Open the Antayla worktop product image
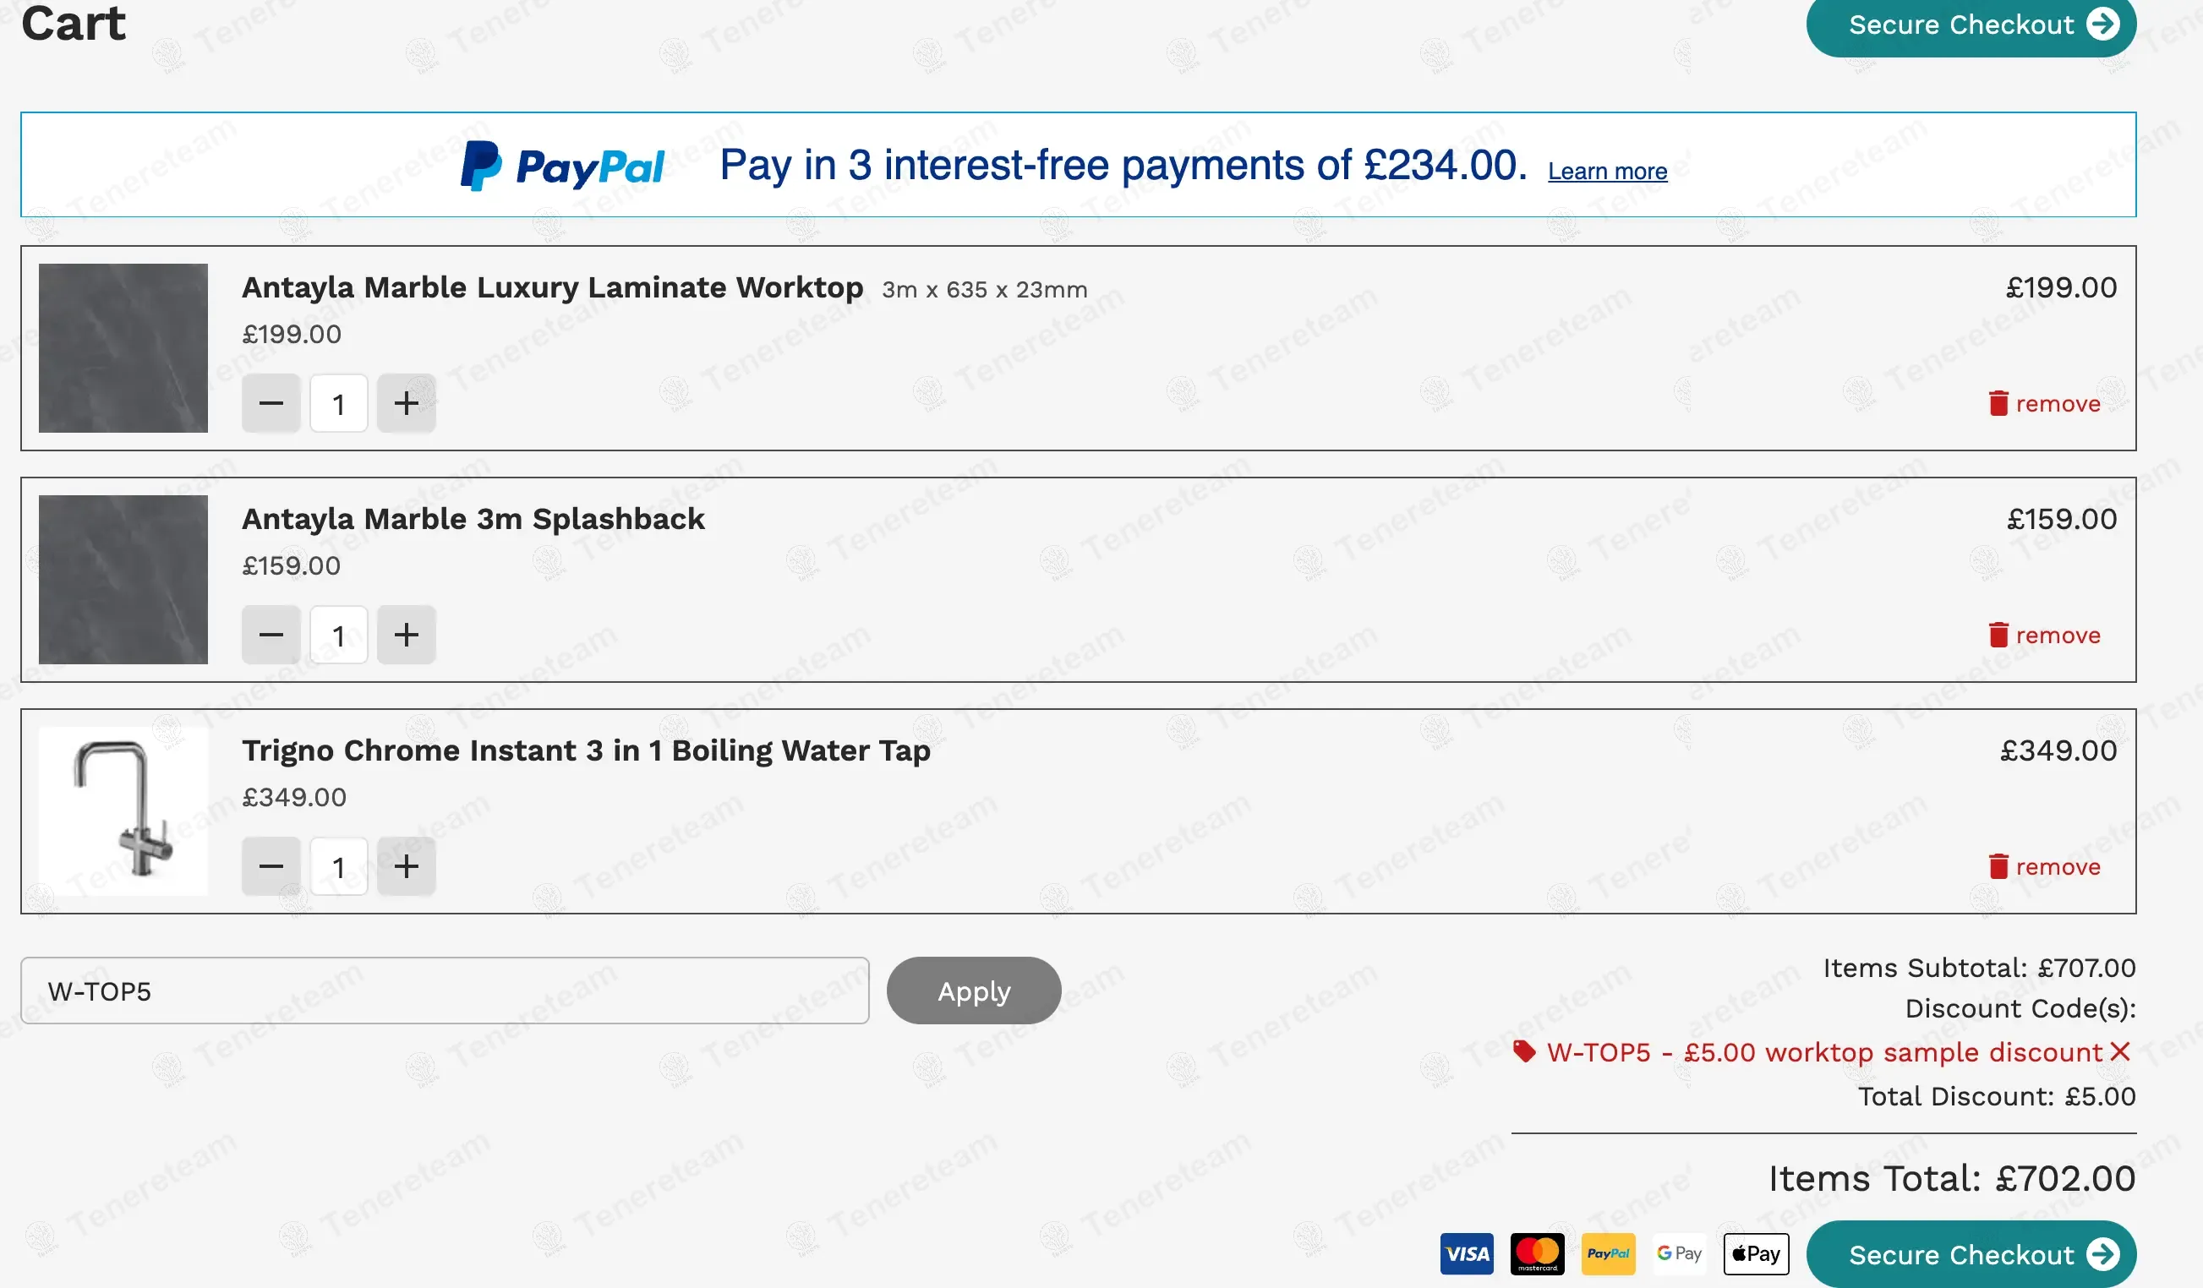The width and height of the screenshot is (2203, 1288). point(123,348)
